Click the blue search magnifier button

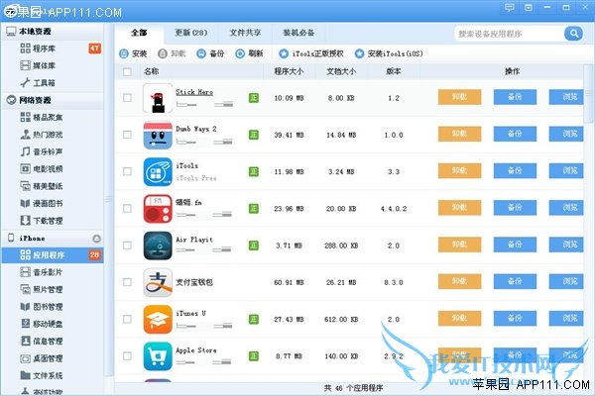(574, 34)
